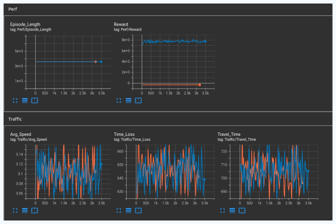
Task: Expand the Travel_Time chart to full size
Action: click(222, 210)
